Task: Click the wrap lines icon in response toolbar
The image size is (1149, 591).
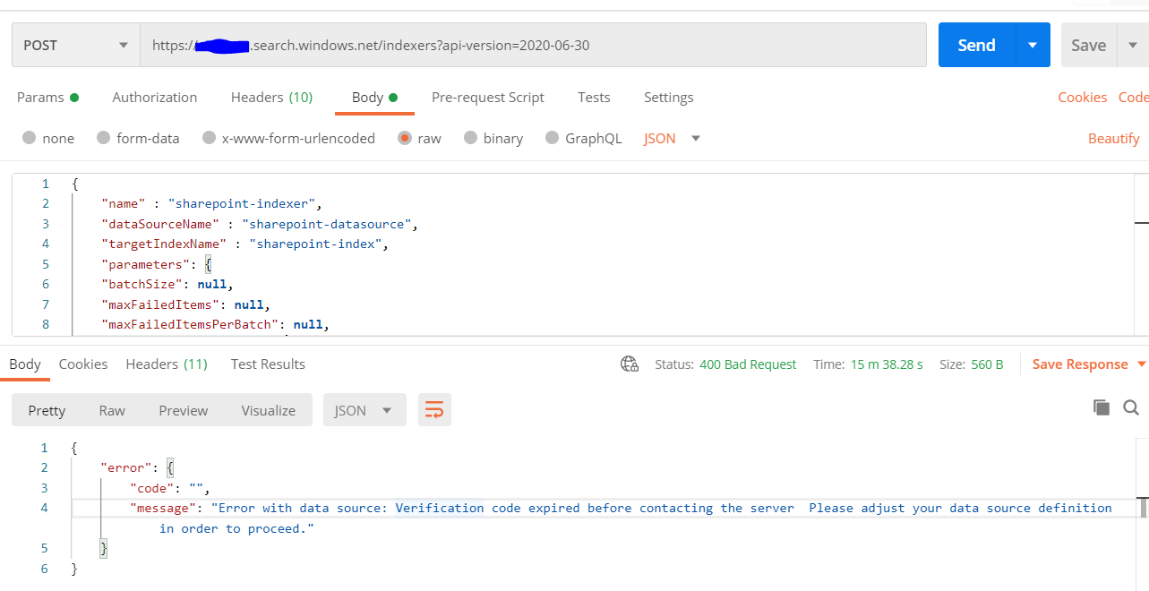Action: [434, 410]
